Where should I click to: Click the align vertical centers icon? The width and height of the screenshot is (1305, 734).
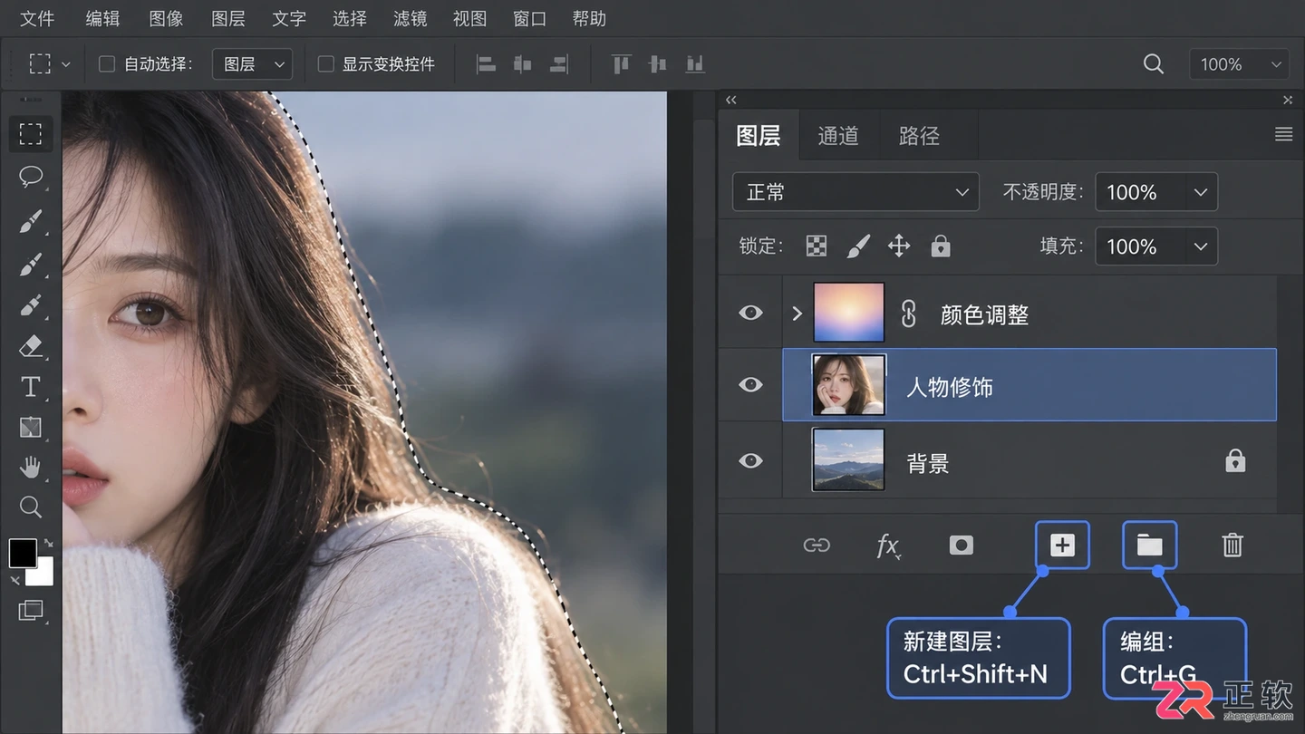[x=658, y=63]
